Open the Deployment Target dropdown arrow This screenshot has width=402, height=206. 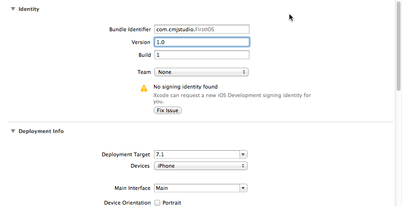tap(243, 154)
